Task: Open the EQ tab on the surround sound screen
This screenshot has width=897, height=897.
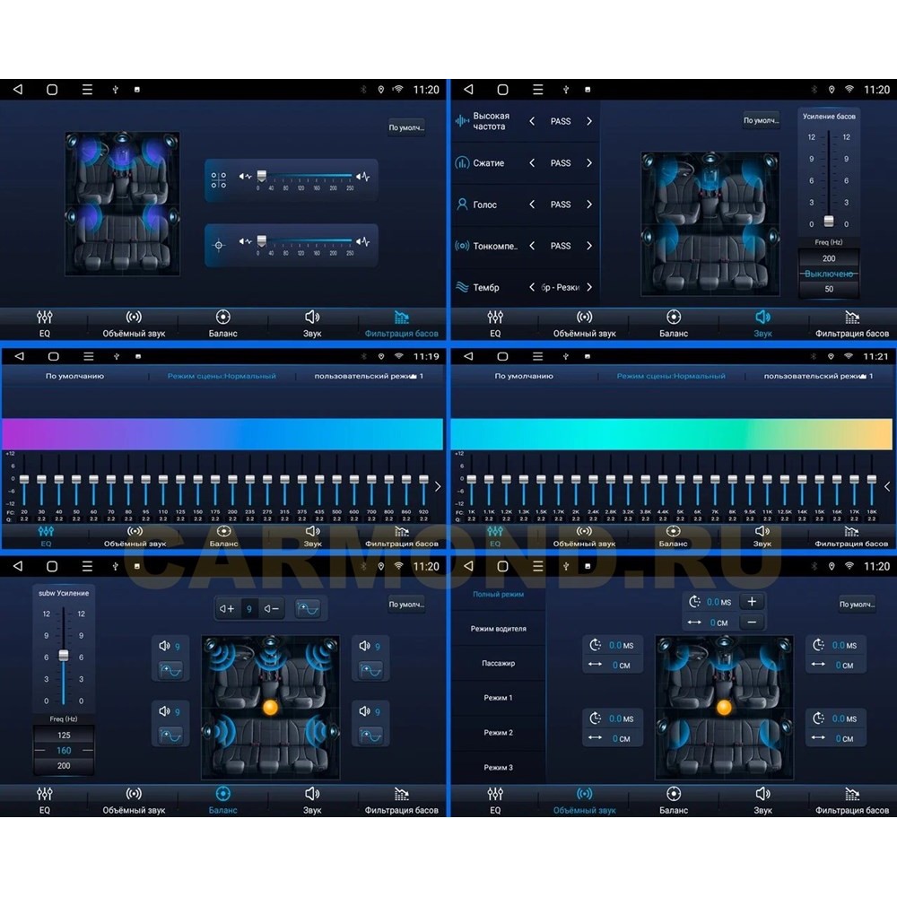Action: [495, 800]
